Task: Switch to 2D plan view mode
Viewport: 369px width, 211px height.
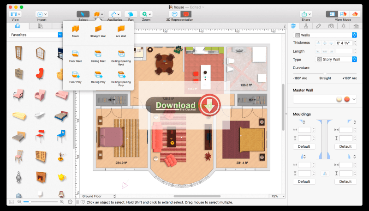Action: (x=332, y=14)
